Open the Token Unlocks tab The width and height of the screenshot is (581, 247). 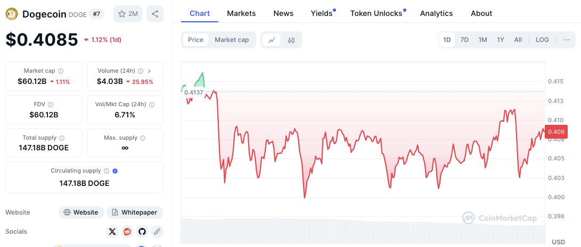pyautogui.click(x=376, y=14)
